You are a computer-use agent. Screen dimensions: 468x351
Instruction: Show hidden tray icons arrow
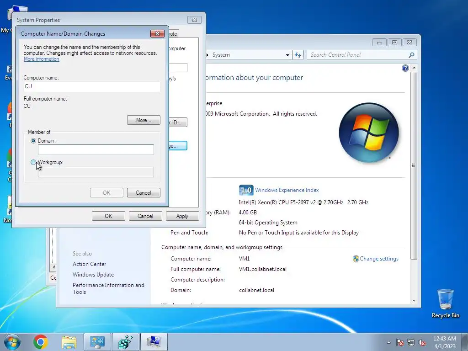click(388, 342)
